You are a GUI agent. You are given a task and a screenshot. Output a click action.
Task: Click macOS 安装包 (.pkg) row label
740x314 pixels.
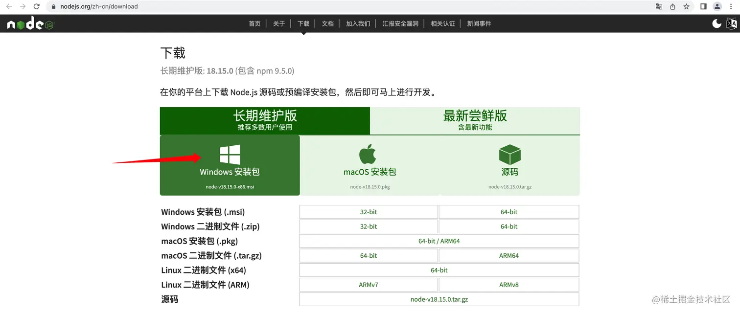tap(200, 241)
